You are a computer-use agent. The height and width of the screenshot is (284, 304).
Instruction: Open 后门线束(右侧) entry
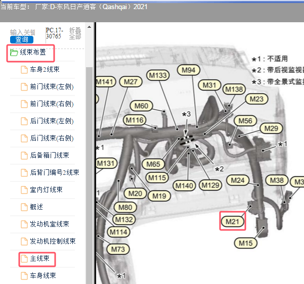(x=52, y=138)
